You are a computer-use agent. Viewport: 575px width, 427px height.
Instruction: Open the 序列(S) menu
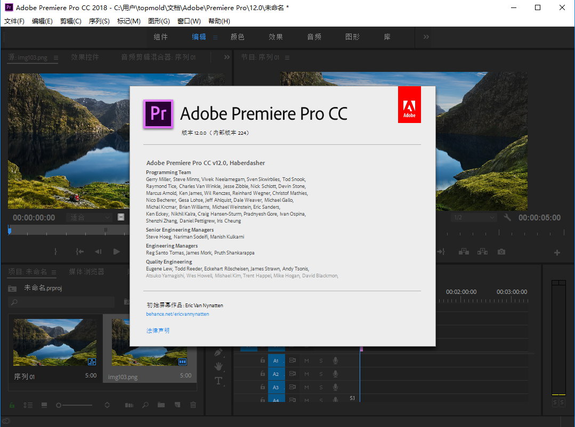[x=99, y=21]
